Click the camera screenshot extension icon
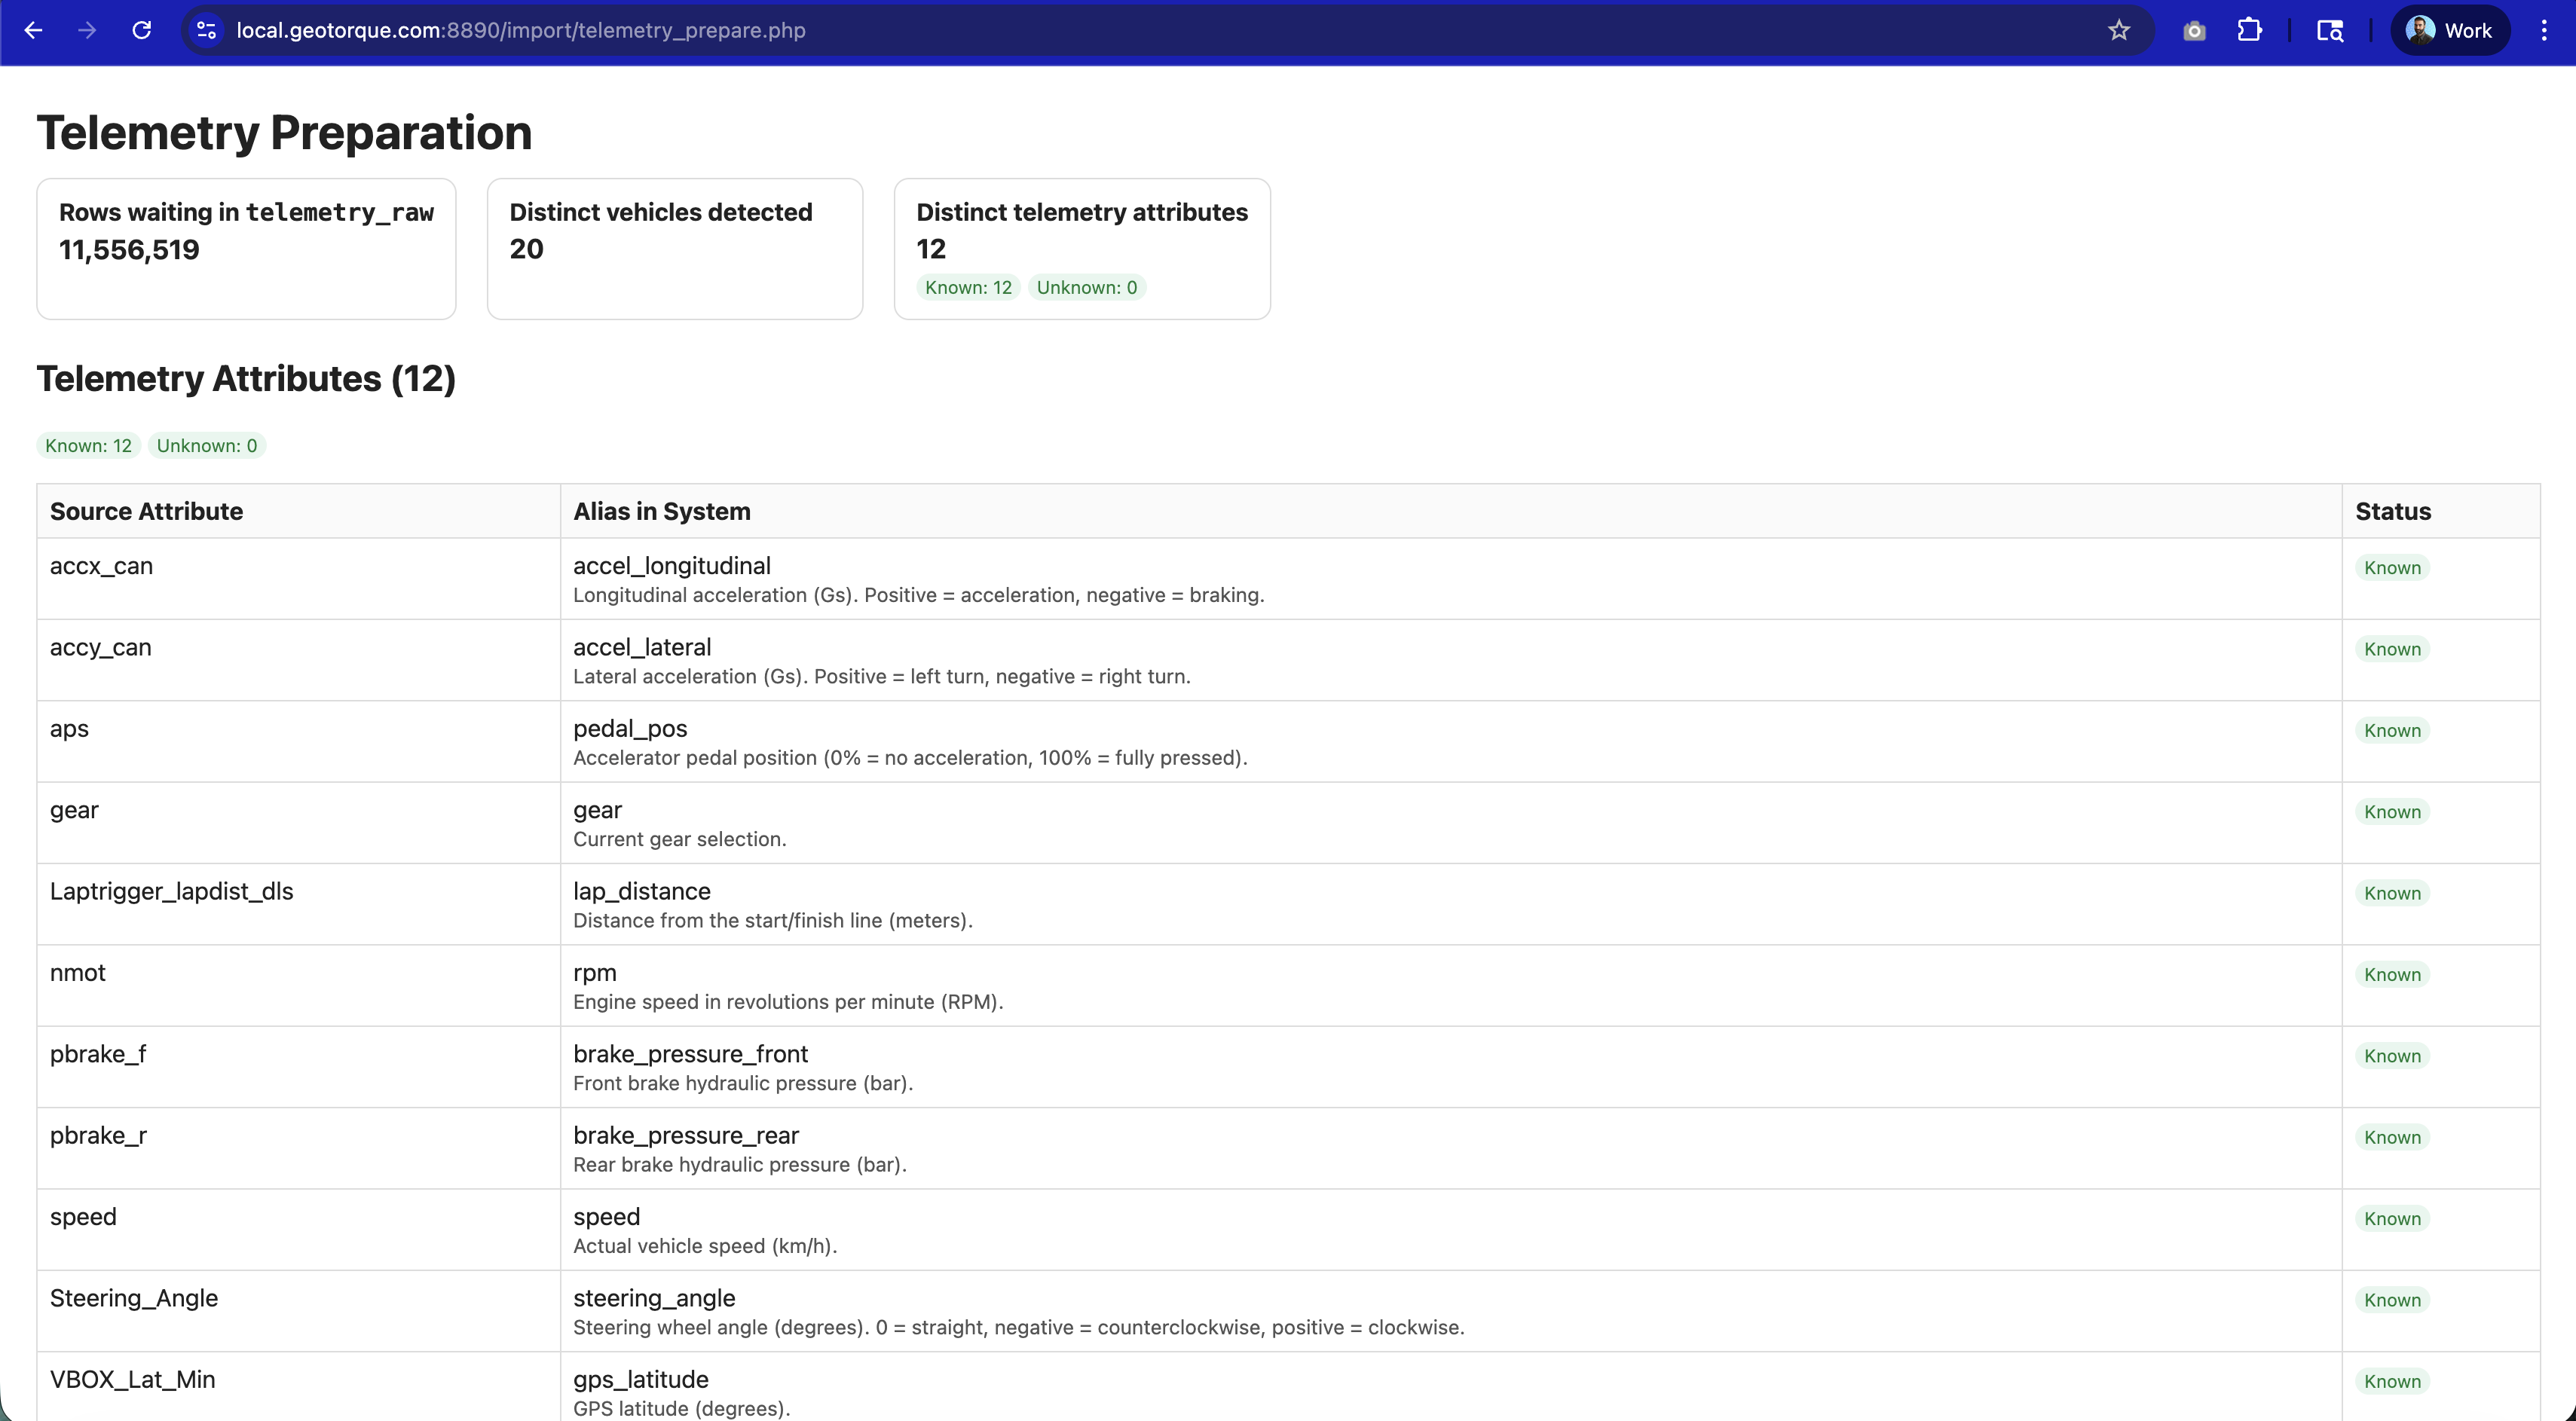 click(2194, 30)
